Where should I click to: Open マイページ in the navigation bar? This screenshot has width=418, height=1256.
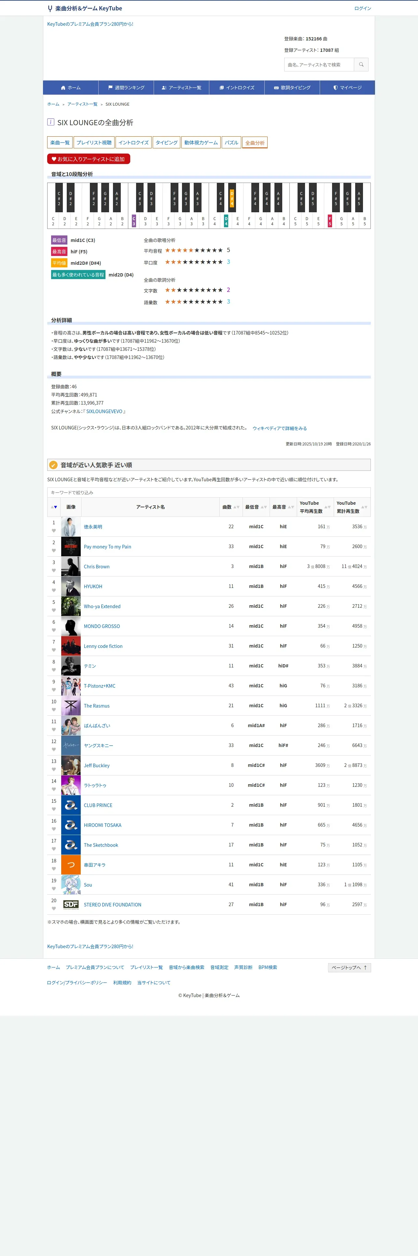coord(347,88)
